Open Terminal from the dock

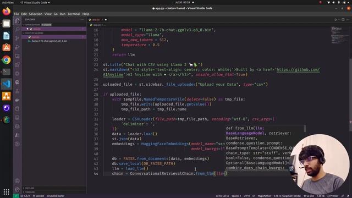(x=6, y=72)
